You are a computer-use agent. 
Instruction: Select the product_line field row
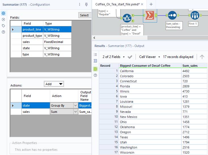point(41,29)
